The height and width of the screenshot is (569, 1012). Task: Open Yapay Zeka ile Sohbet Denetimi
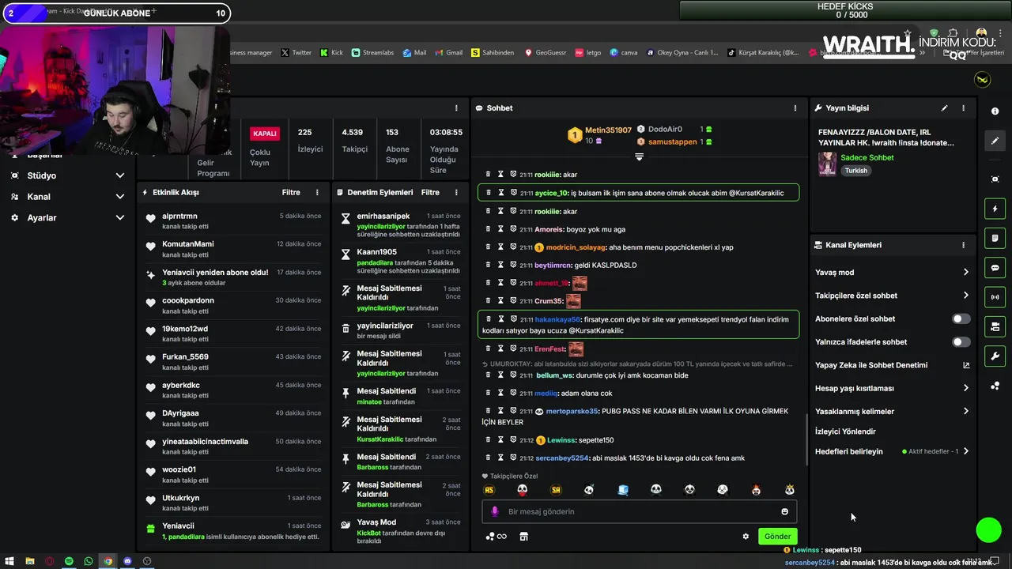pyautogui.click(x=892, y=365)
